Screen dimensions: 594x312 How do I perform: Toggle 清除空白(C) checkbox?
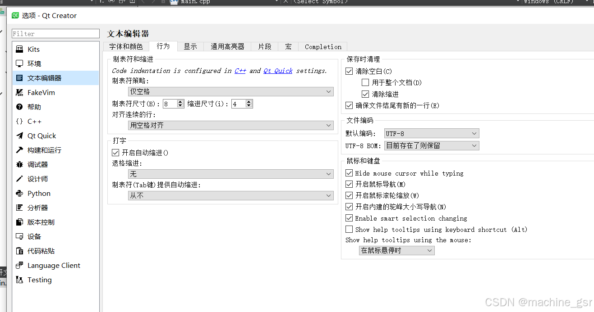[349, 71]
